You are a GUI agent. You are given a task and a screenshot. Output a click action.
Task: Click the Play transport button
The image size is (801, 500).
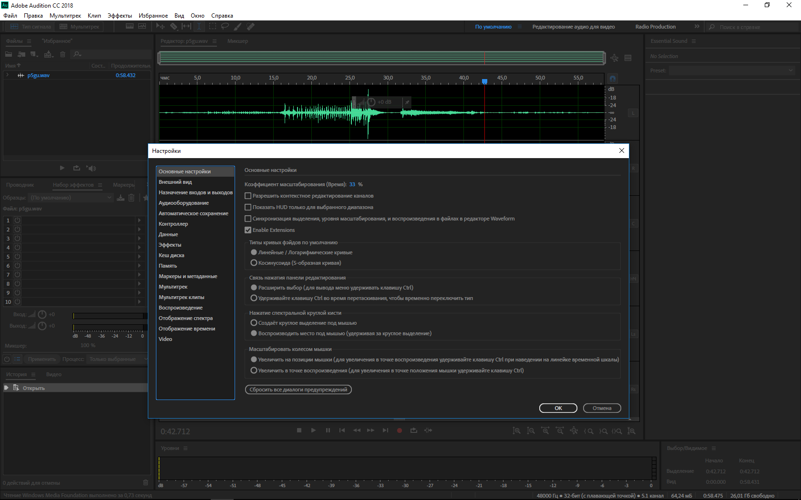tap(313, 430)
